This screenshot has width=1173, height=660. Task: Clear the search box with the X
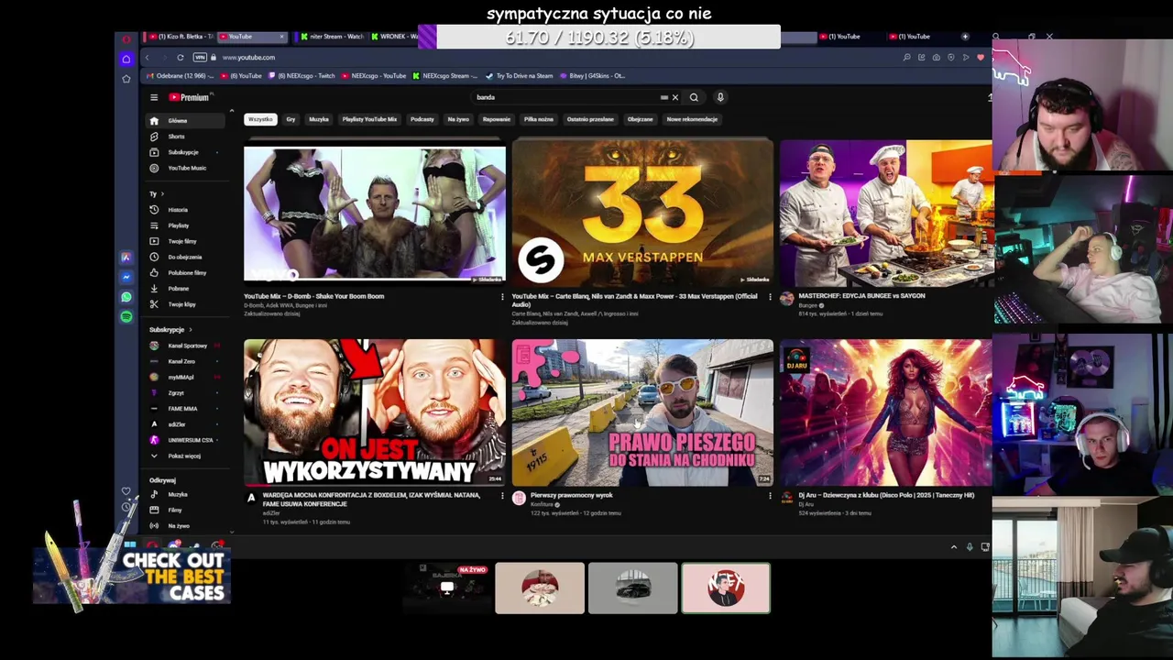point(675,97)
